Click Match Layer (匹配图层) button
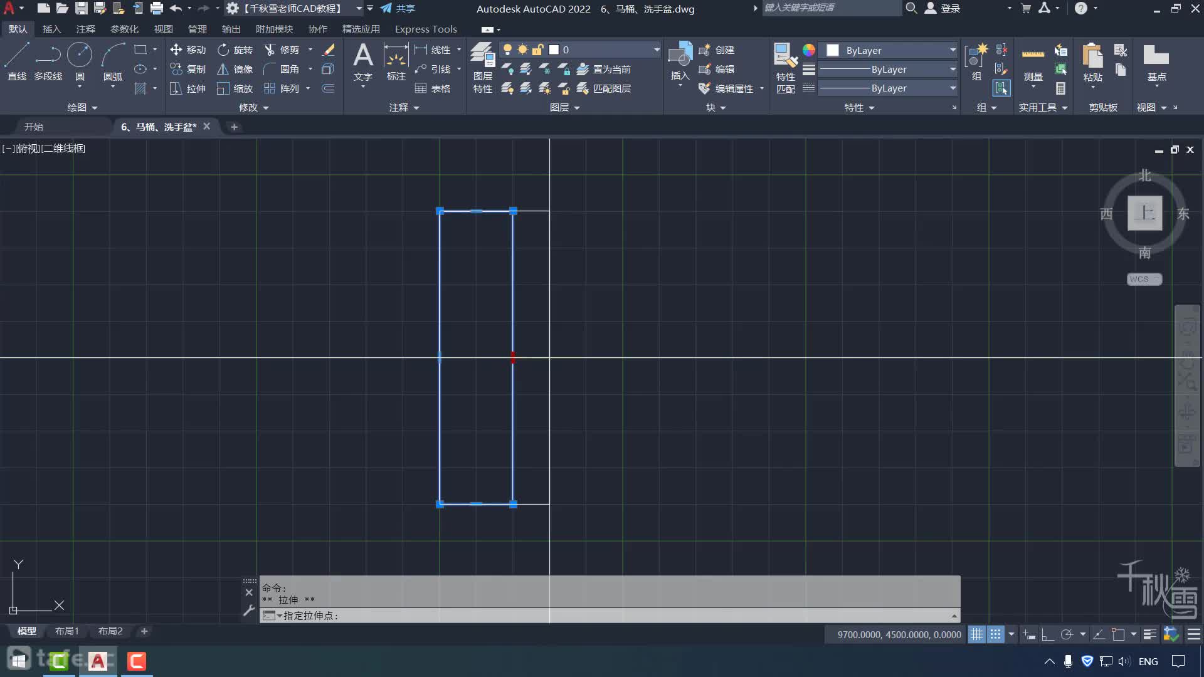Image resolution: width=1204 pixels, height=677 pixels. pyautogui.click(x=604, y=88)
